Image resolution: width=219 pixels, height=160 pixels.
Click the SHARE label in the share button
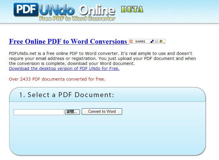coord(140,42)
